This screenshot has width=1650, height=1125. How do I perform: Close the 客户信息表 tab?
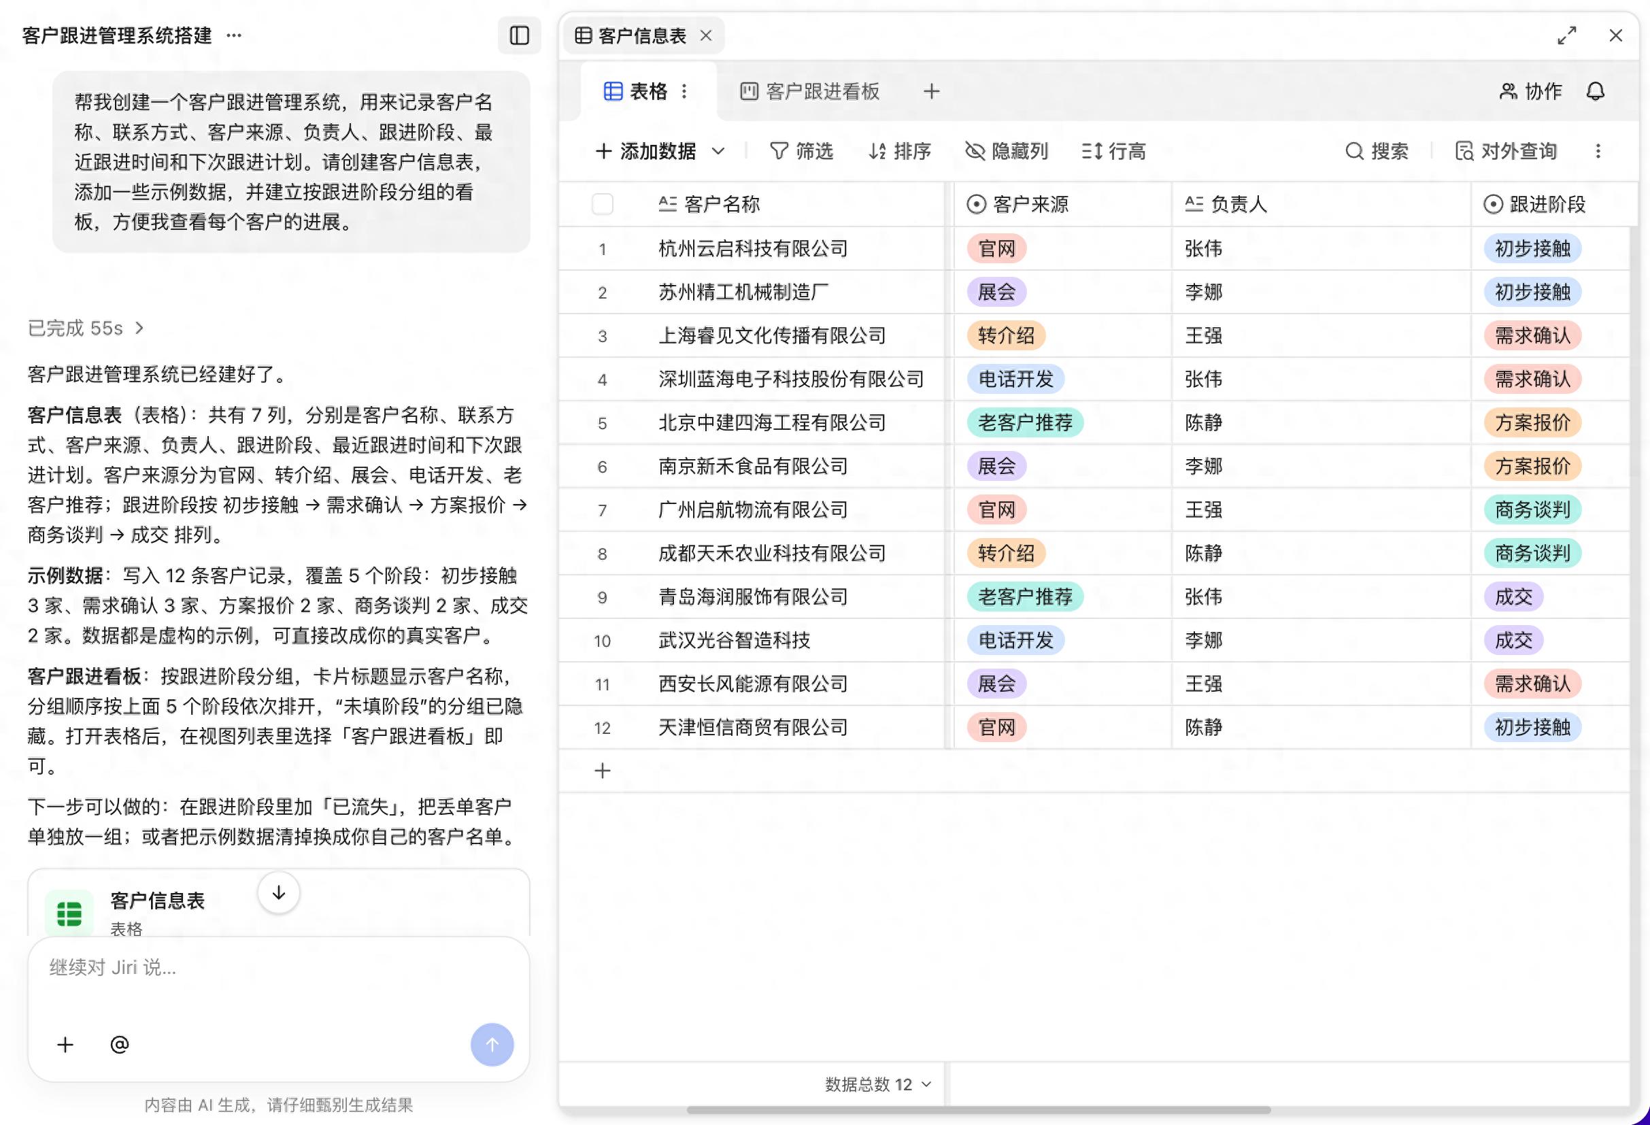pos(705,35)
